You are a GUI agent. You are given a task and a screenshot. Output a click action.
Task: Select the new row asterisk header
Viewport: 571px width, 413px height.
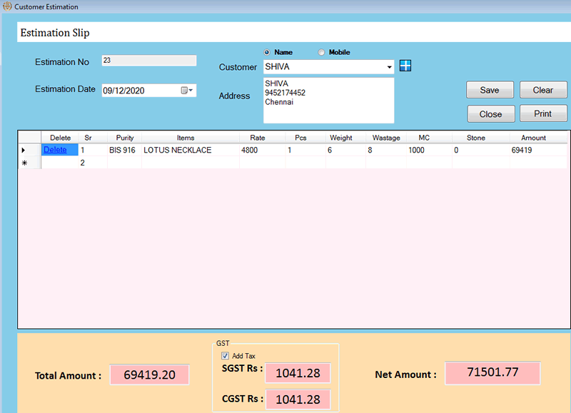click(29, 163)
